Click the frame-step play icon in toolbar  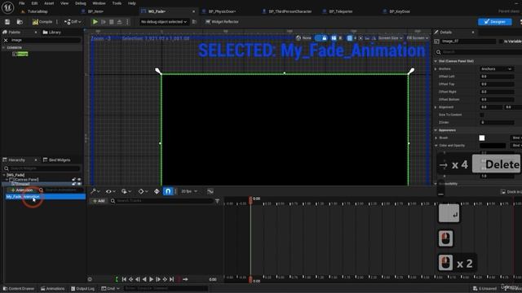104,22
